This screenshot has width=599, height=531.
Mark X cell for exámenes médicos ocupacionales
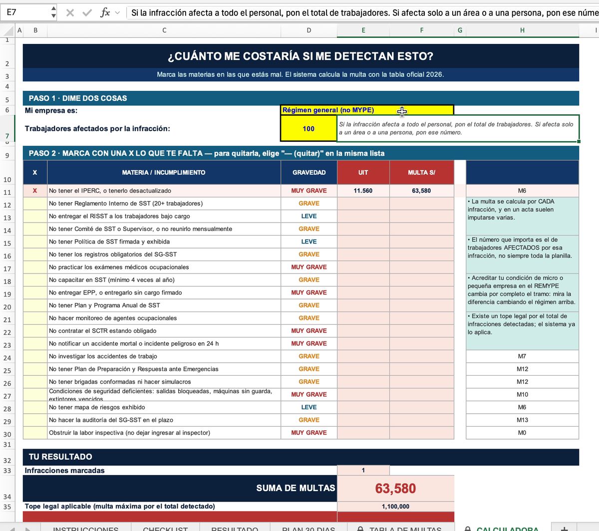pos(35,267)
